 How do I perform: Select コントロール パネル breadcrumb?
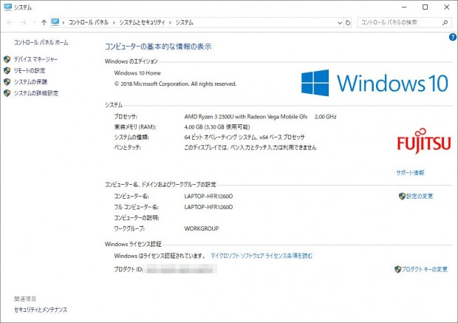[x=89, y=22]
